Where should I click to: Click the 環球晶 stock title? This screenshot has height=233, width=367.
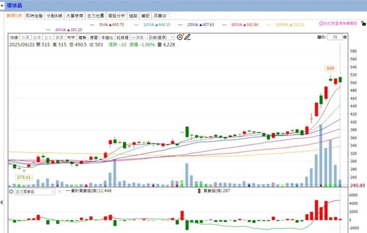click(14, 5)
